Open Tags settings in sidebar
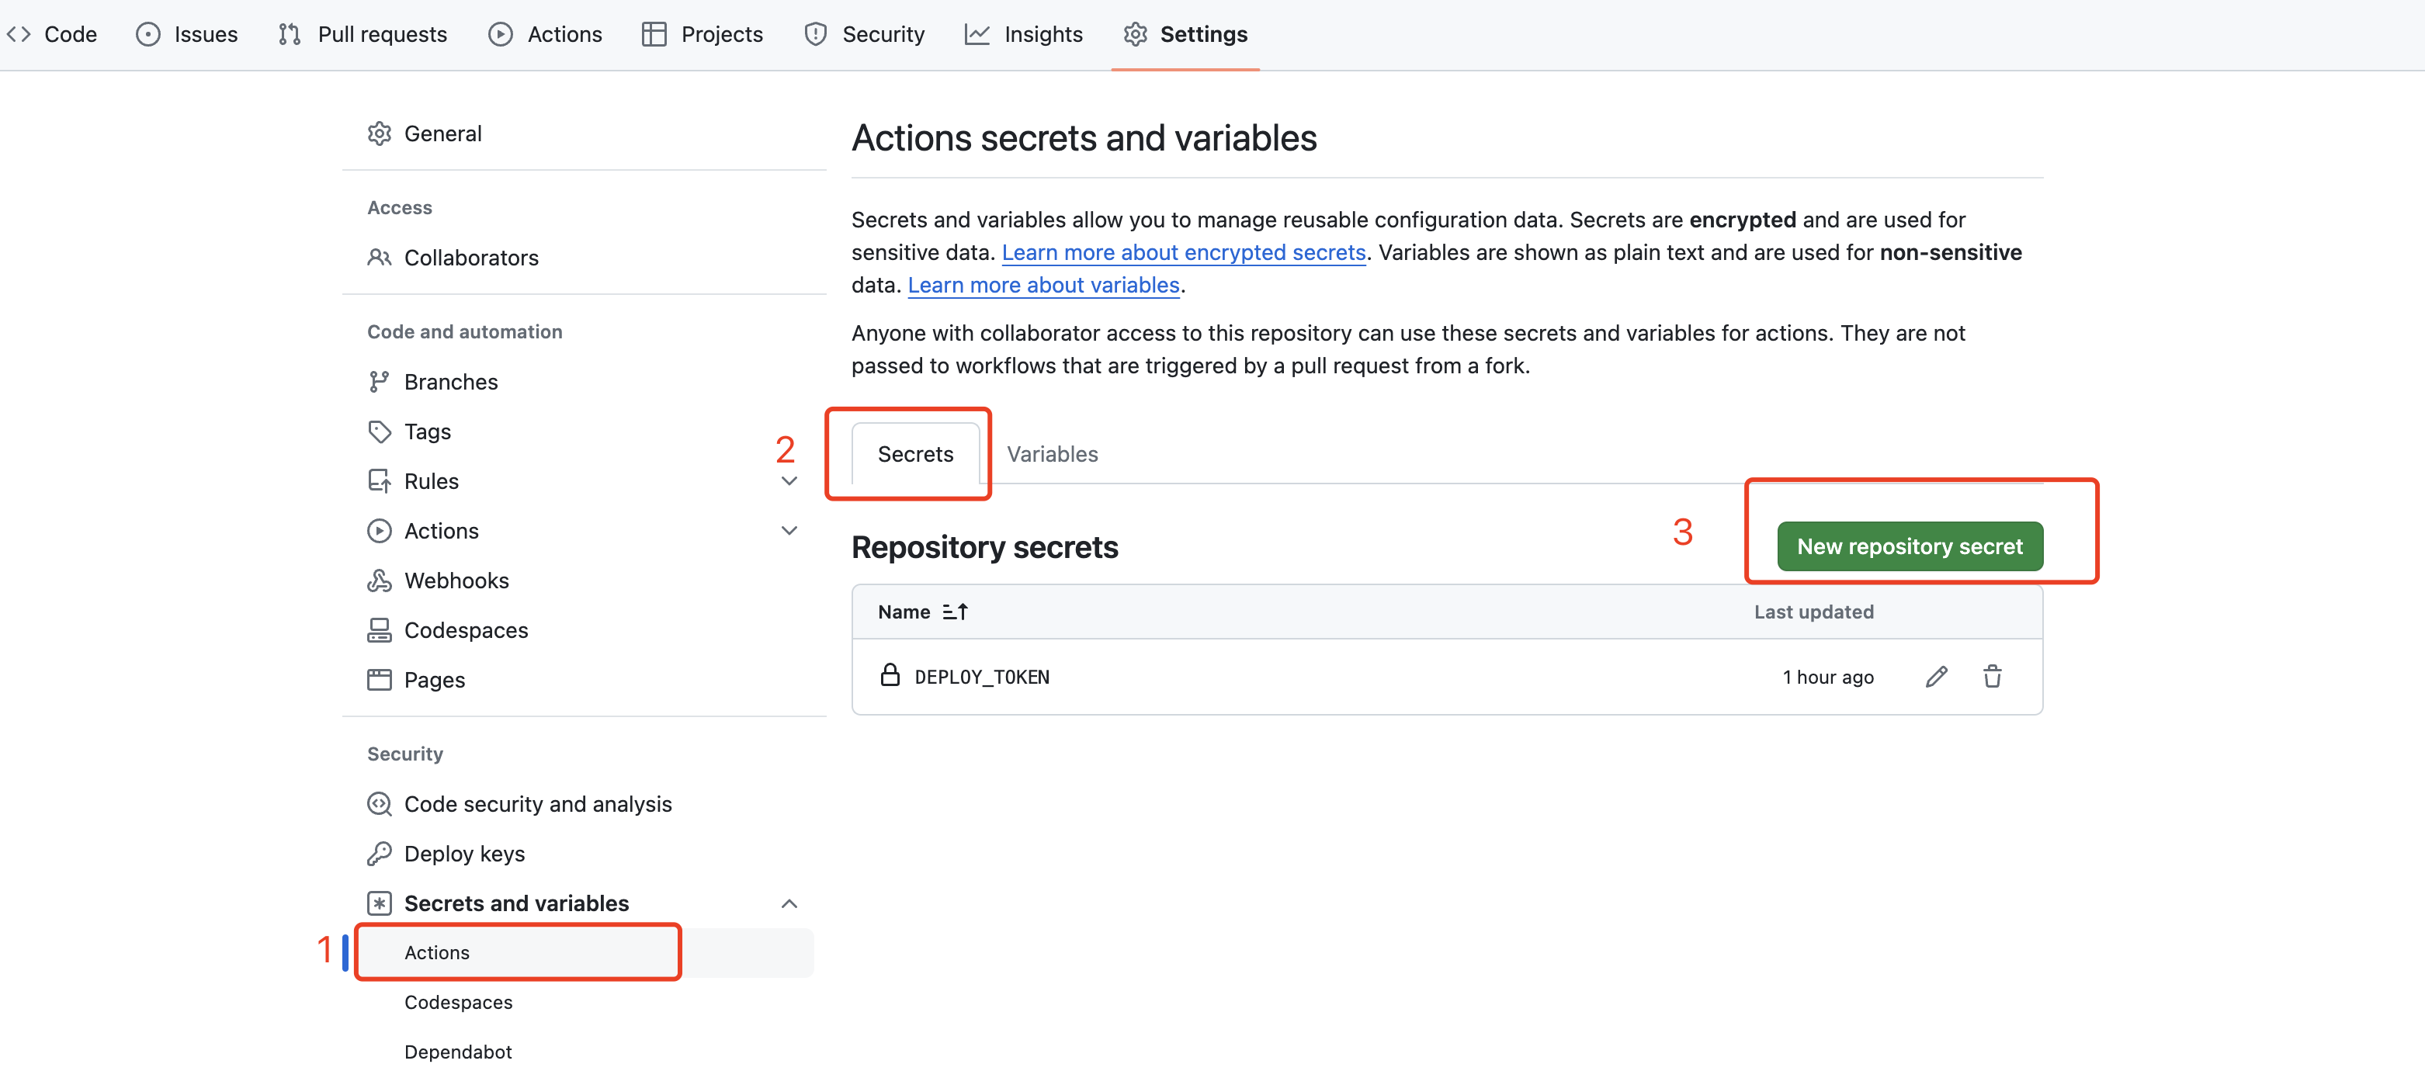Viewport: 2425px width, 1071px height. 426,432
